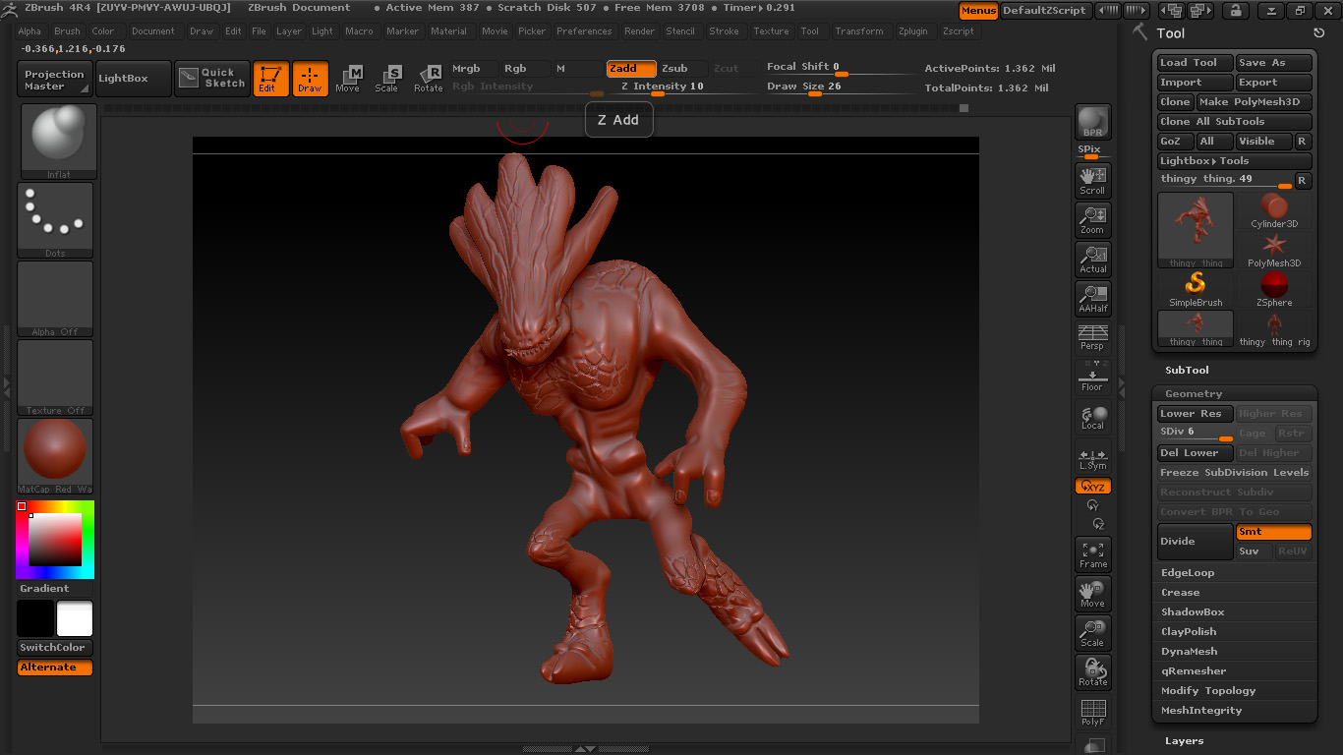The width and height of the screenshot is (1343, 755).
Task: Toggle Local transformations icon
Action: point(1092,417)
